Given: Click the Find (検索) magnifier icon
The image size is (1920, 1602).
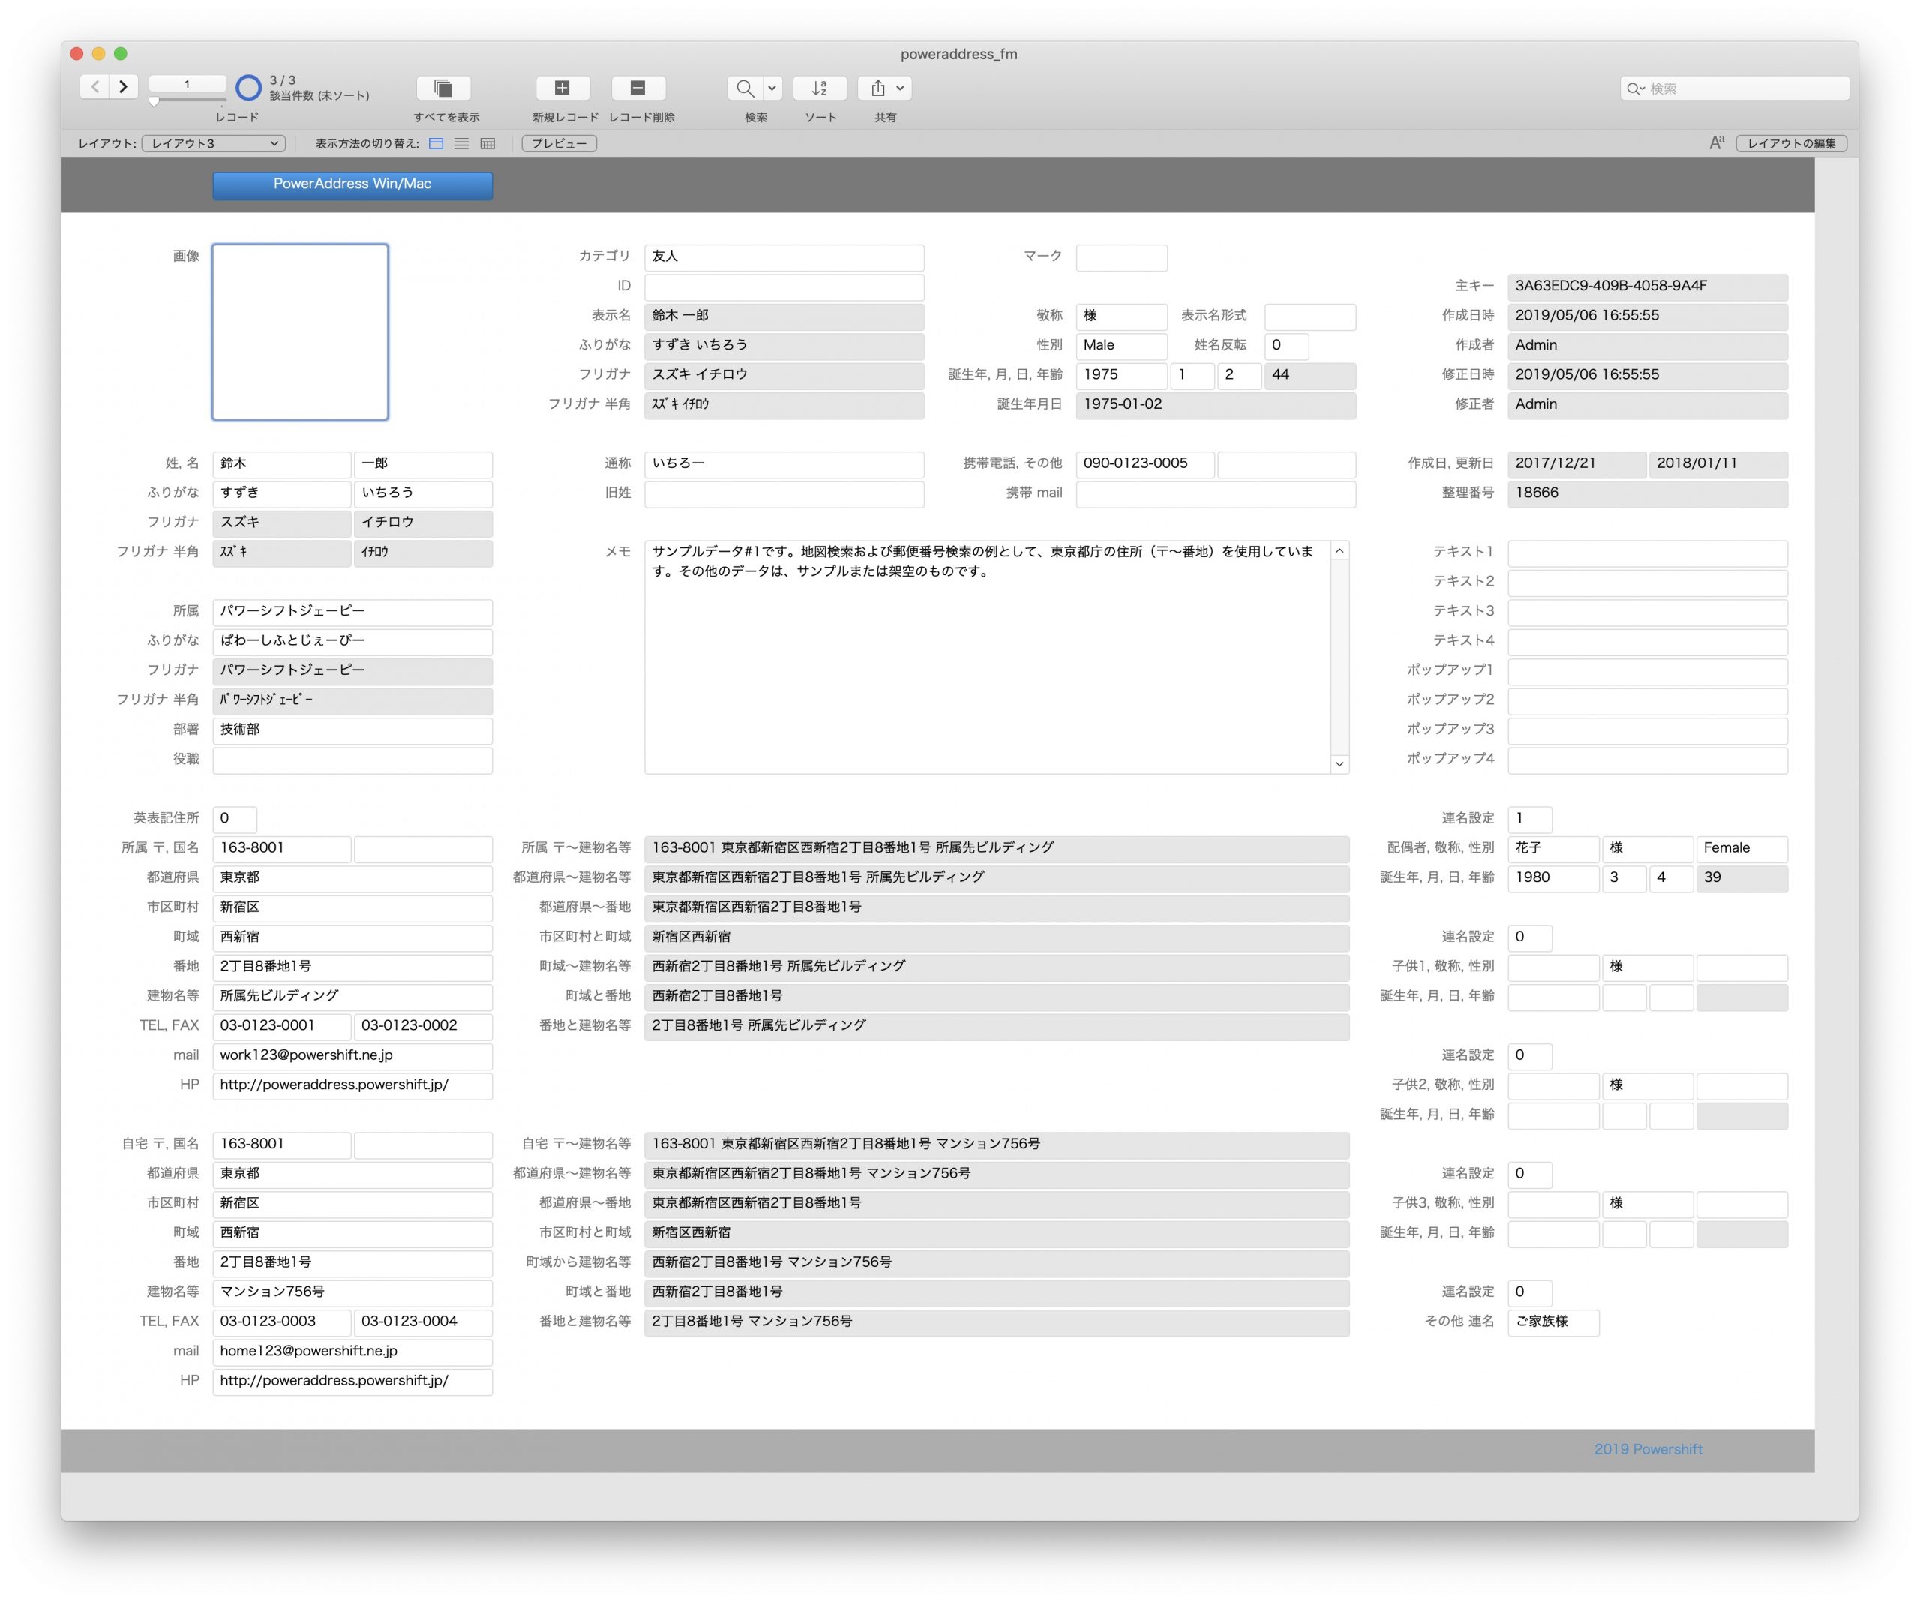Looking at the screenshot, I should [745, 88].
